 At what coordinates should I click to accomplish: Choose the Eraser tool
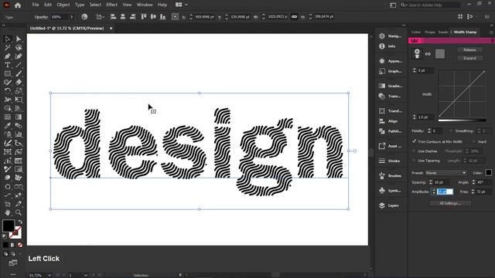(x=19, y=83)
